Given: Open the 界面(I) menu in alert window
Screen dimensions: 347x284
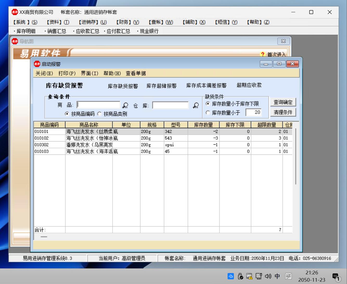Looking at the screenshot, I should point(89,73).
